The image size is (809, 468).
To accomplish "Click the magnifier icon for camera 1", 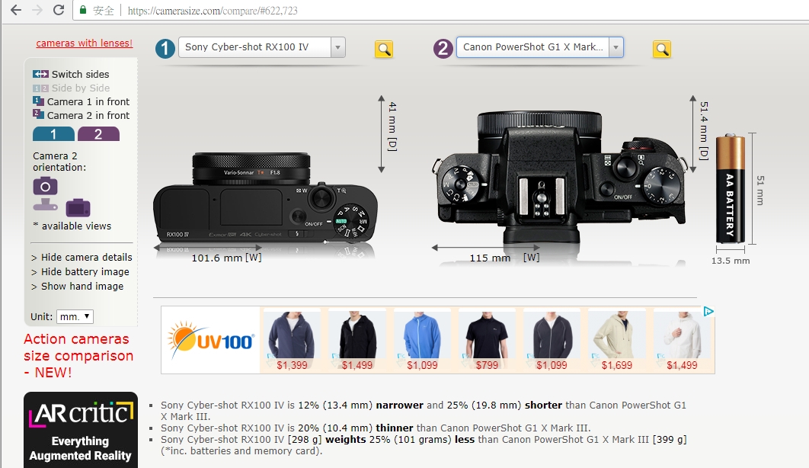I will [383, 49].
